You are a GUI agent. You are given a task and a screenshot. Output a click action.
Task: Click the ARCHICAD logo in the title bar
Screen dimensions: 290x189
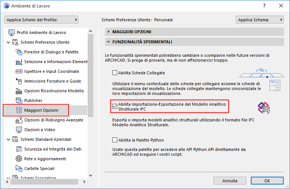6,6
